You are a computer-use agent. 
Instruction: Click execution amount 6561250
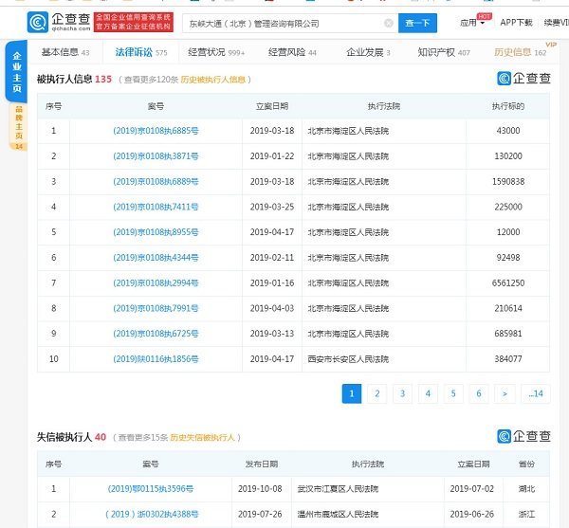pos(508,283)
